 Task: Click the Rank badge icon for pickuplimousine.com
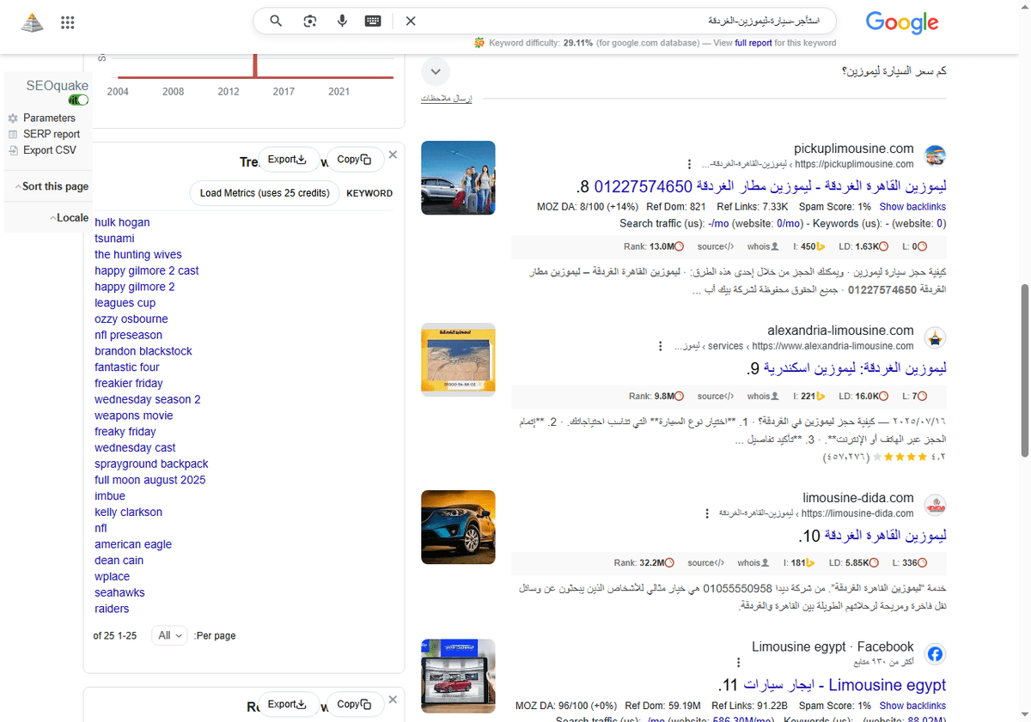click(x=677, y=246)
